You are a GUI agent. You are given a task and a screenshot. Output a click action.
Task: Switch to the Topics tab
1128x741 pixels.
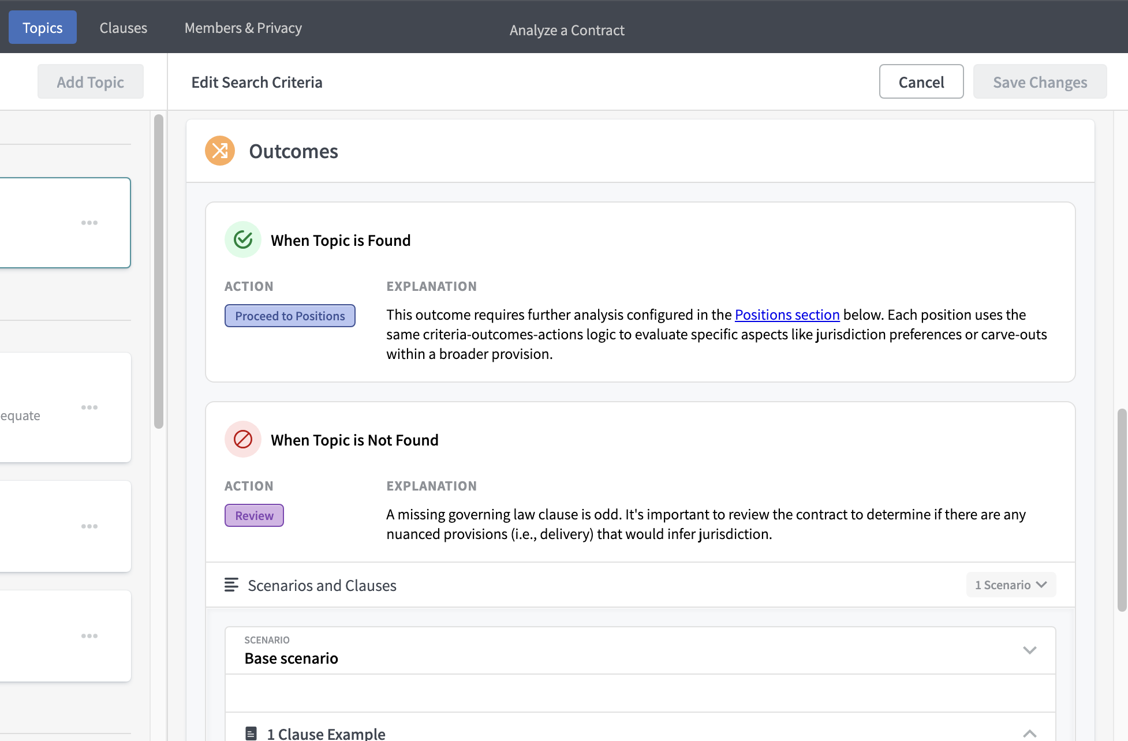tap(43, 27)
